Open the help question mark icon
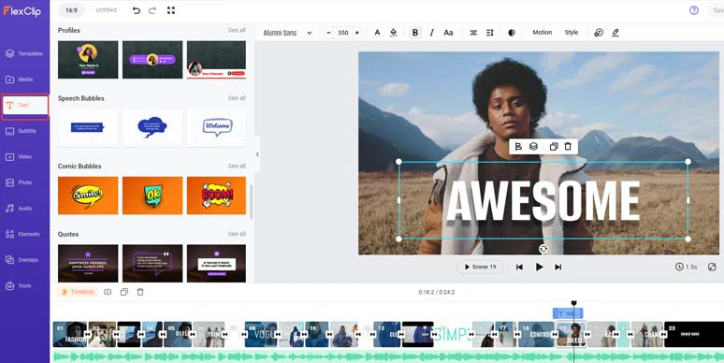Viewport: 724px width, 363px height. (693, 10)
